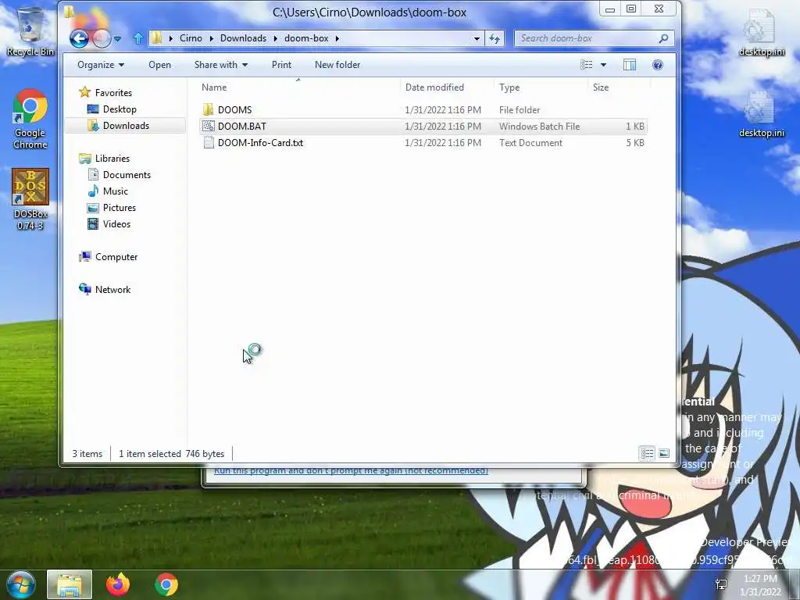This screenshot has width=800, height=600.
Task: Click the Downloads breadcrumb segment
Action: click(244, 38)
